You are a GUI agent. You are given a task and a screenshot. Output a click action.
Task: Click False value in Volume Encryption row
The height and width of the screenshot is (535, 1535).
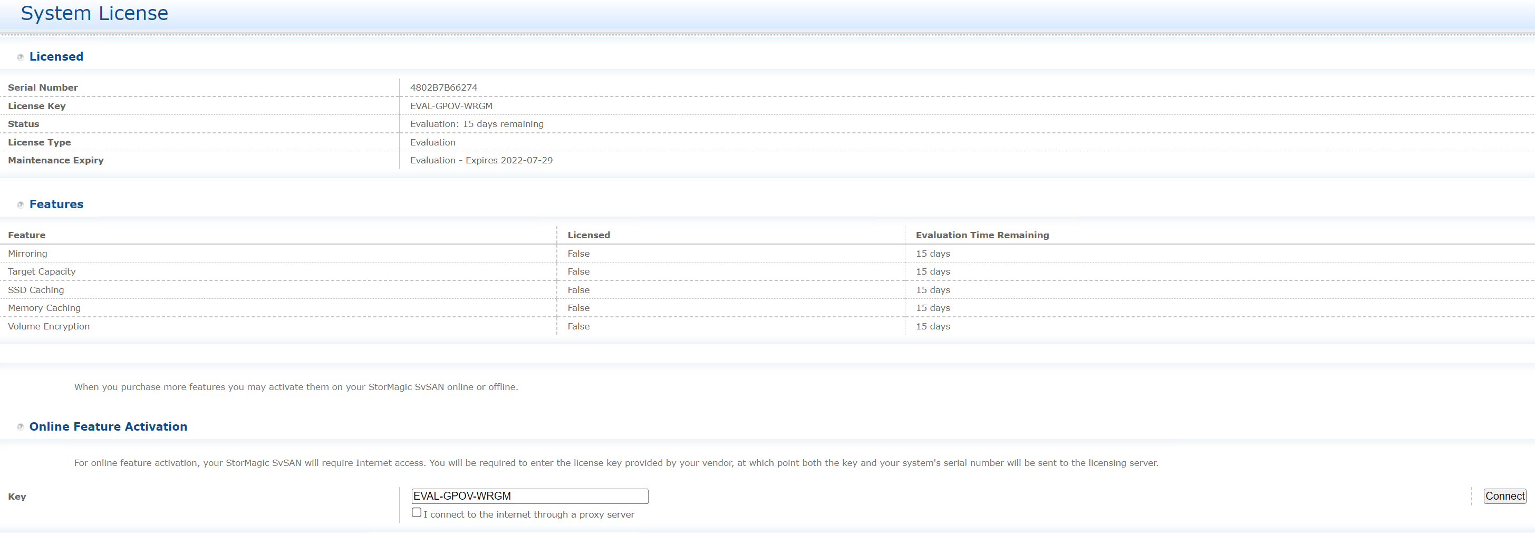[x=578, y=326]
